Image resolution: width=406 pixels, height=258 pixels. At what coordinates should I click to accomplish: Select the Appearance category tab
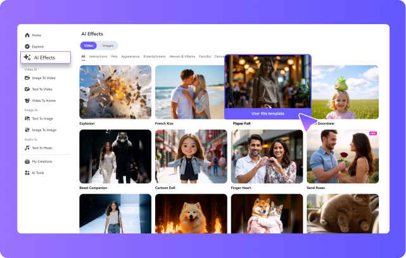(x=130, y=56)
